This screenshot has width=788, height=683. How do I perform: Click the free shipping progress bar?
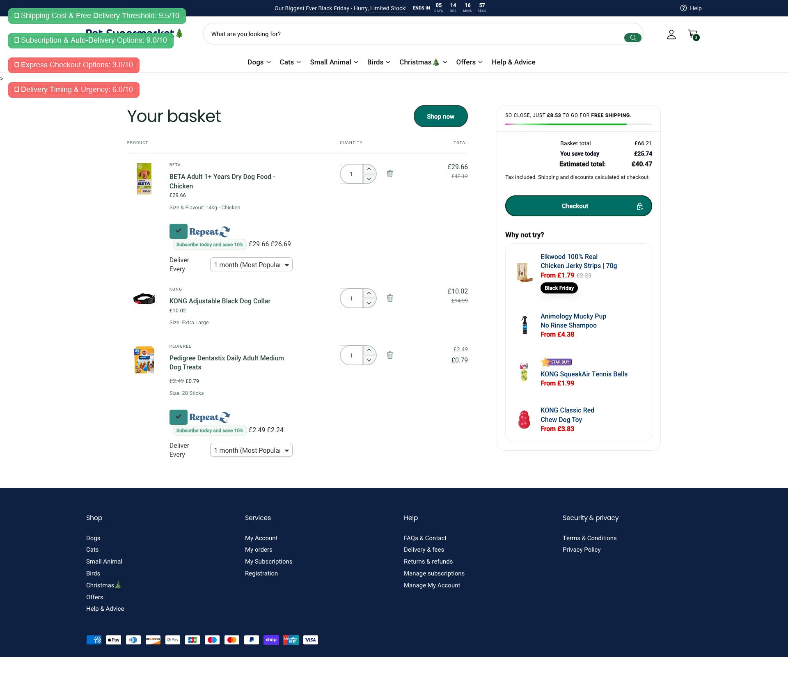pos(578,124)
